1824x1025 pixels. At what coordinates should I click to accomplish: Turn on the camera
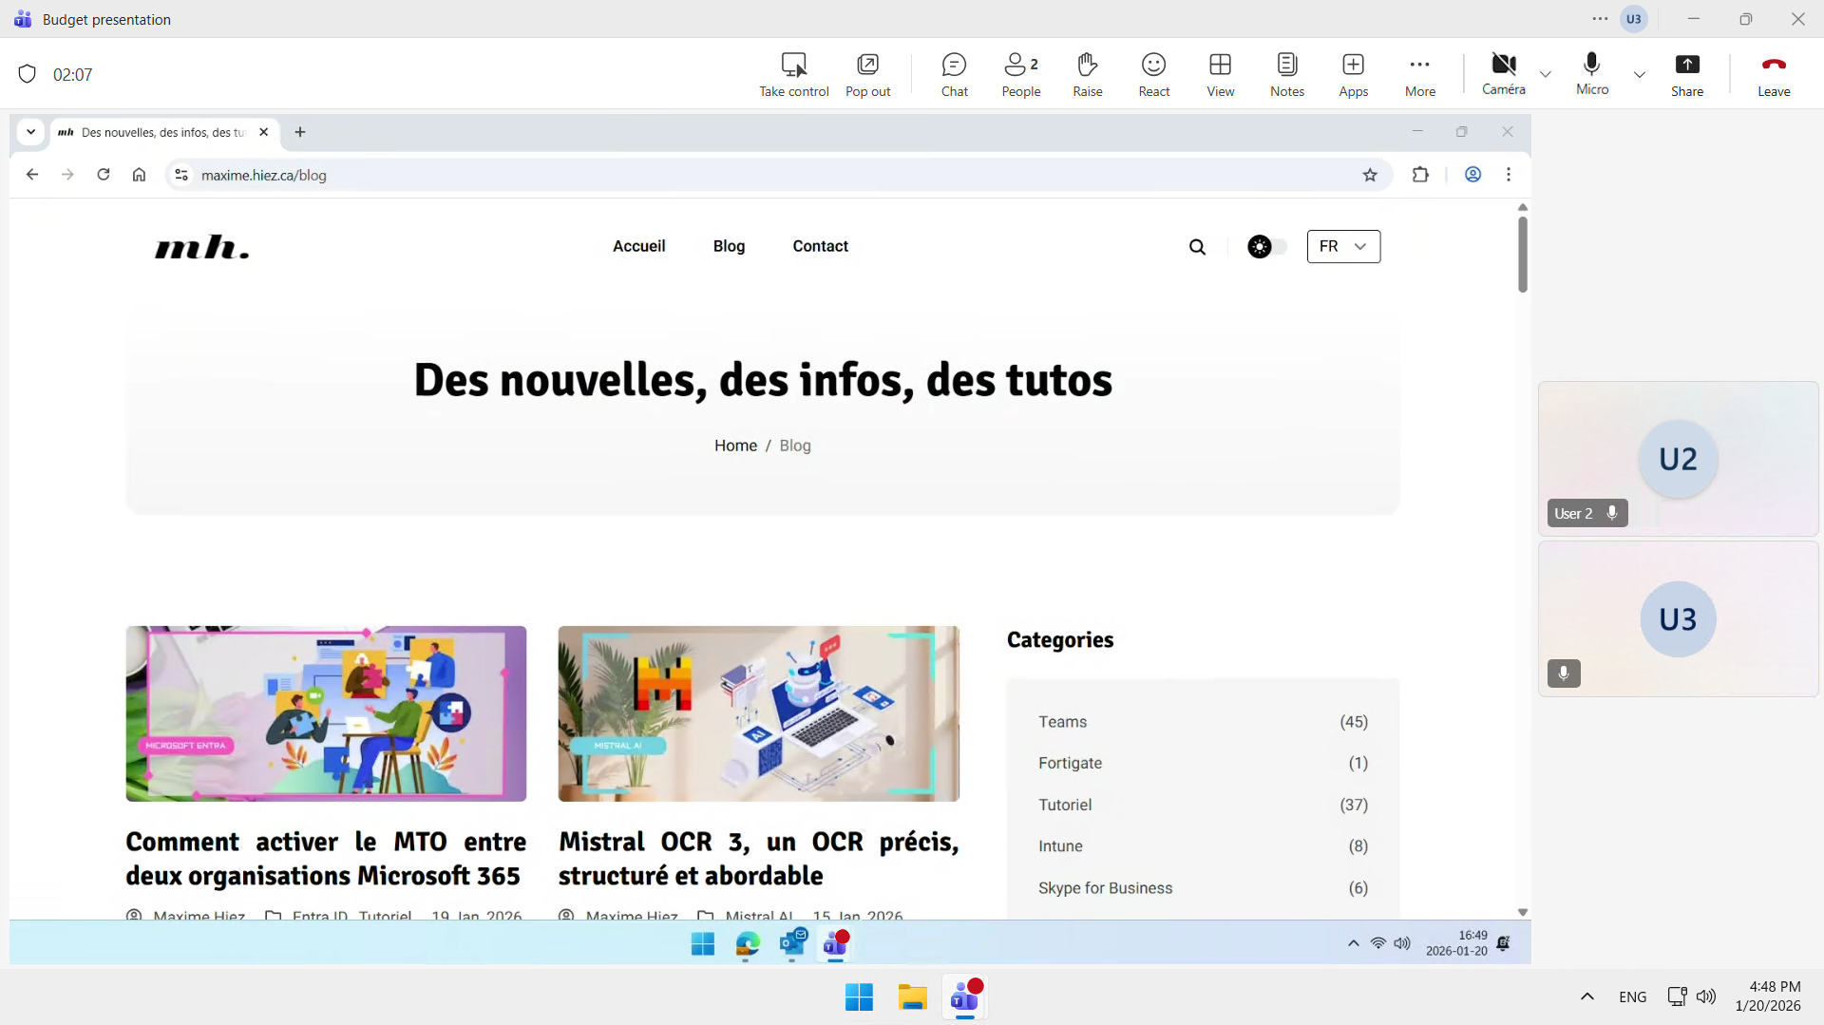coord(1503,73)
